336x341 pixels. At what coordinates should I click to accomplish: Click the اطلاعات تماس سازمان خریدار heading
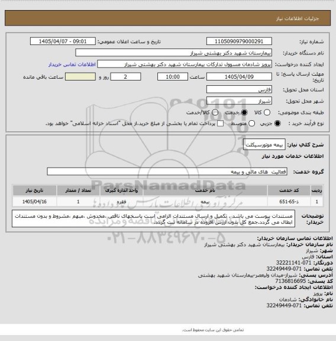(x=295, y=239)
